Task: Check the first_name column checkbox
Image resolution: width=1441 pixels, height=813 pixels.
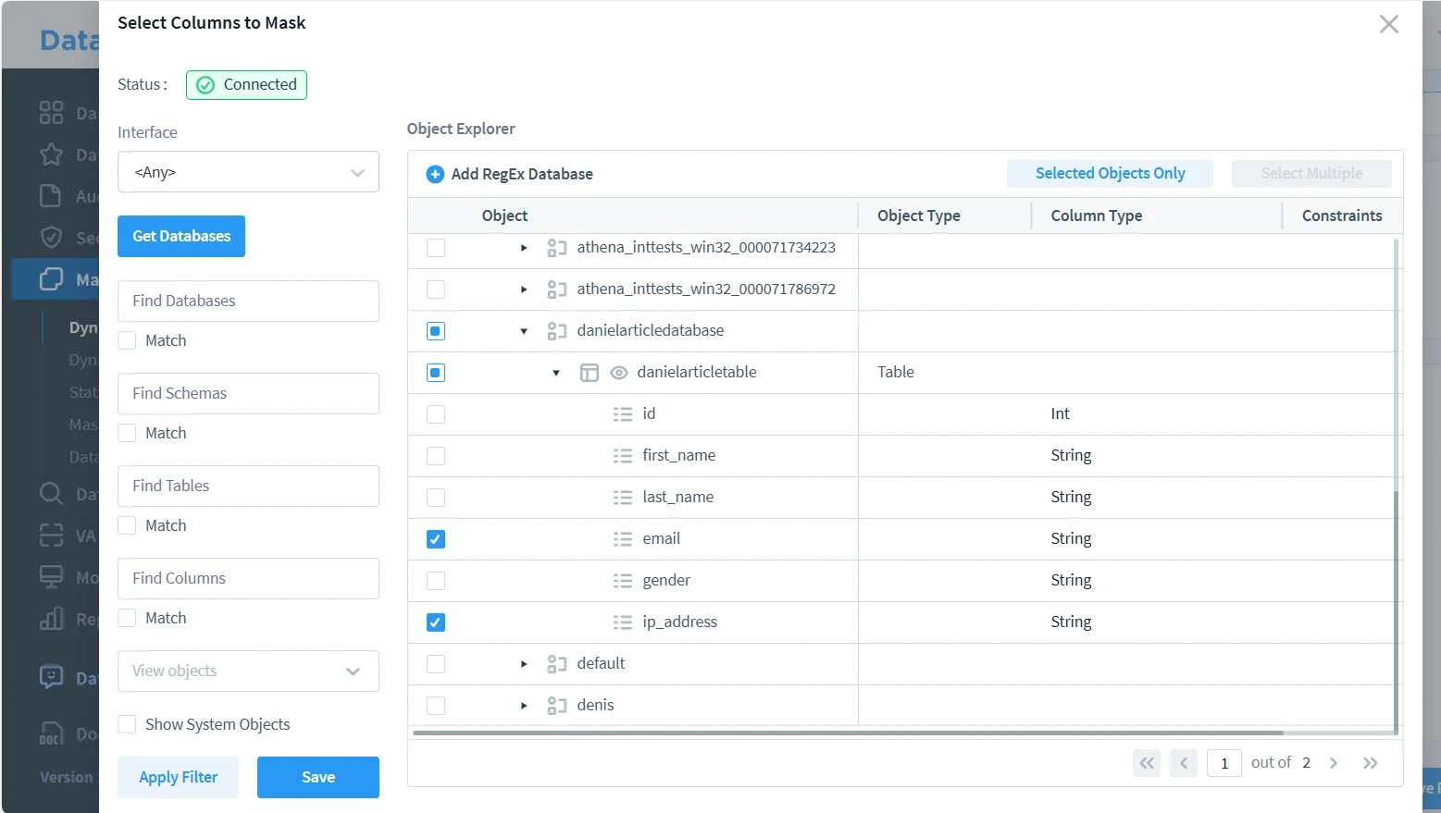Action: [x=436, y=456]
